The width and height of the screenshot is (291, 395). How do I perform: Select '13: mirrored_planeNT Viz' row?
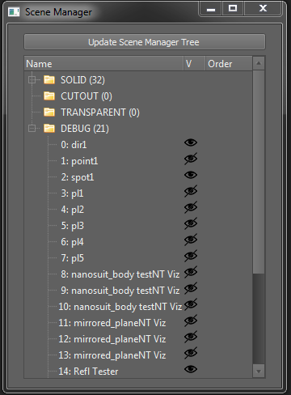pos(138,355)
